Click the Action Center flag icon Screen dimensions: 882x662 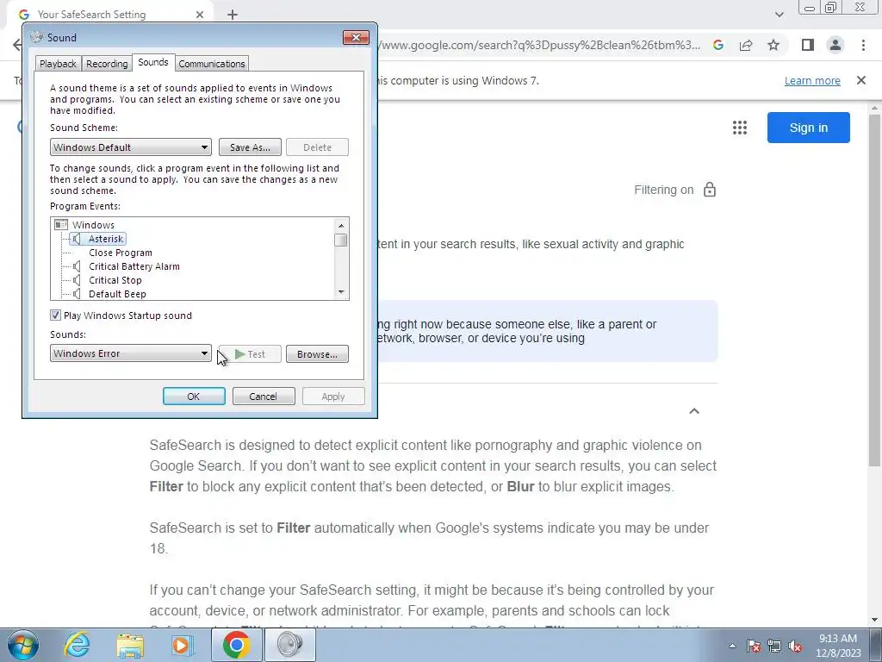click(x=754, y=646)
